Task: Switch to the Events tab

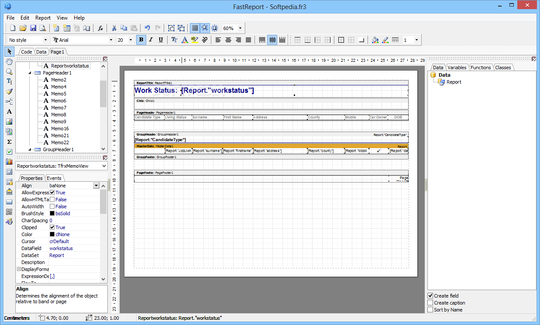Action: coord(54,178)
